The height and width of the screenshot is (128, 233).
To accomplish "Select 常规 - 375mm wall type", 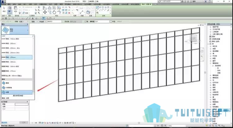I will (17, 71).
